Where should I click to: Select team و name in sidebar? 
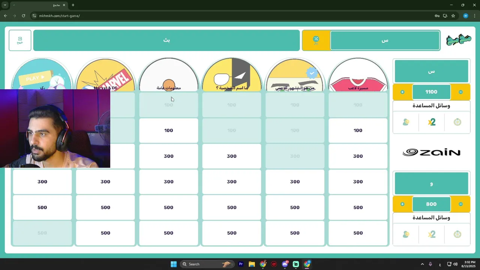click(431, 183)
